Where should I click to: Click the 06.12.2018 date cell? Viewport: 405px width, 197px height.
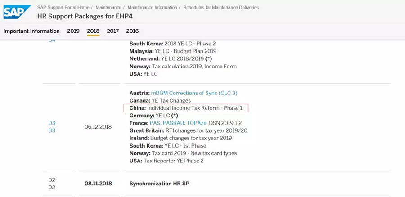(98, 127)
